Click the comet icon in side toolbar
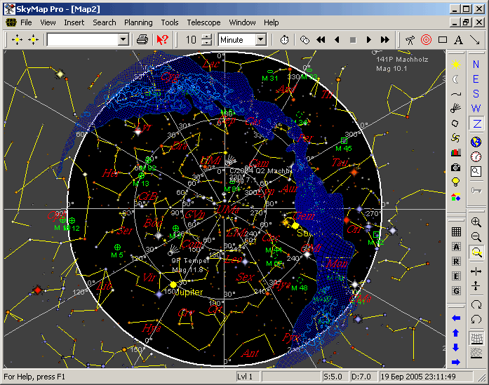 (x=455, y=109)
